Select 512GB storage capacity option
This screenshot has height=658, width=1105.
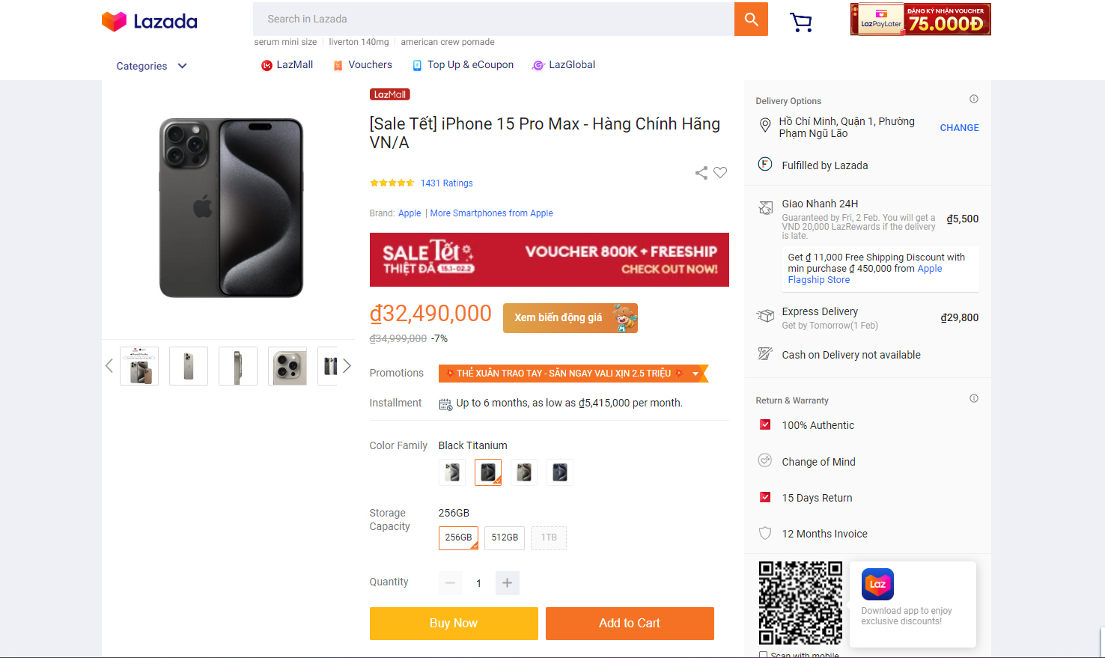coord(505,537)
